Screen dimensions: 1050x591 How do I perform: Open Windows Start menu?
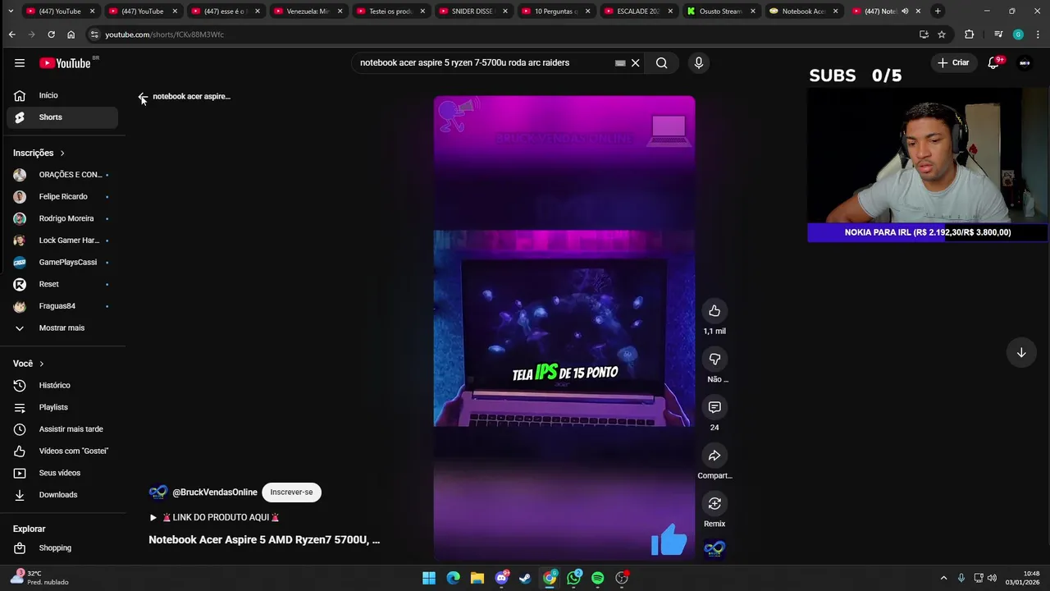429,578
